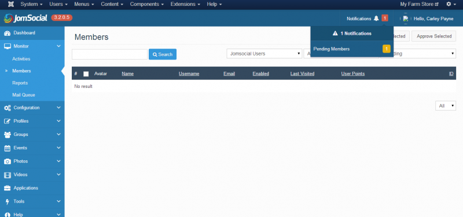463x217 pixels.
Task: Open the Jomsocial Users dropdown
Action: tap(264, 54)
